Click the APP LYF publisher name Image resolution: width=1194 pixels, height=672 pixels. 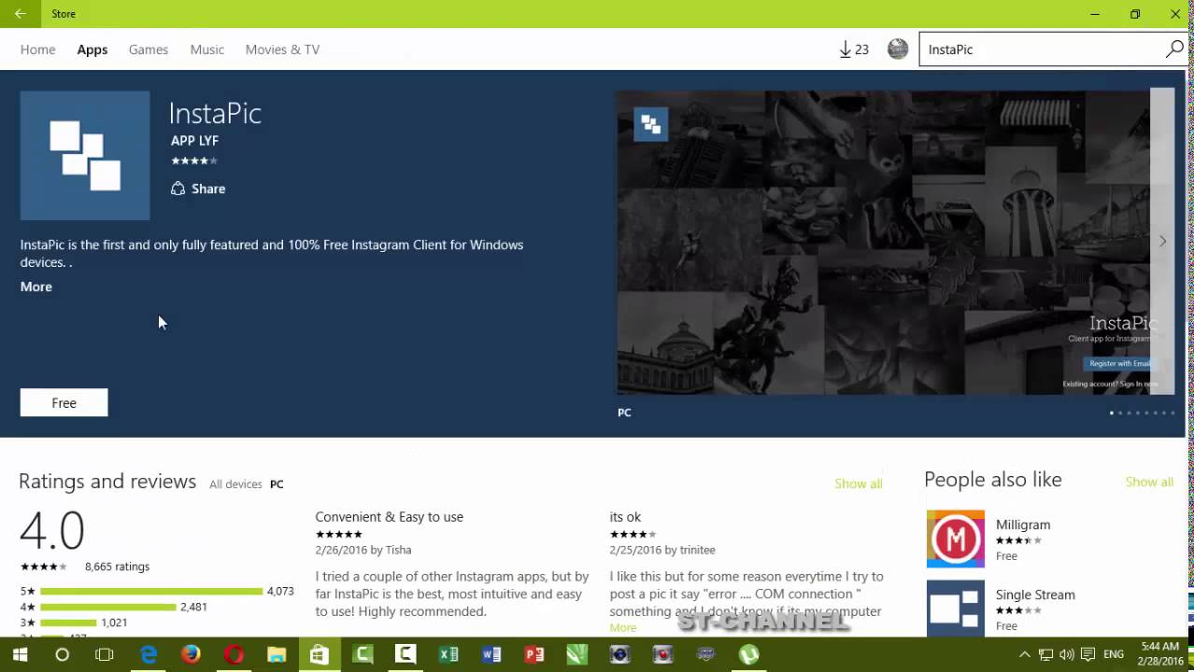[194, 141]
